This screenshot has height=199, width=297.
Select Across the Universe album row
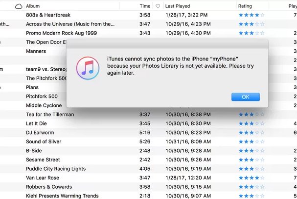pos(149,24)
